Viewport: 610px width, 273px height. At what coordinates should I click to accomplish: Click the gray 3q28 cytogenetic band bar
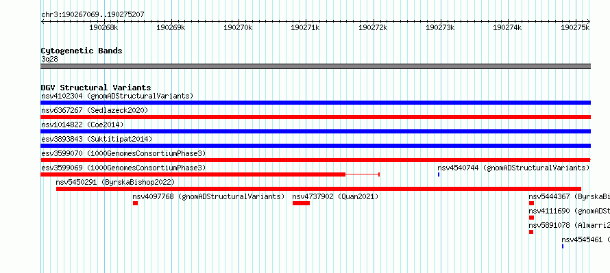315,66
